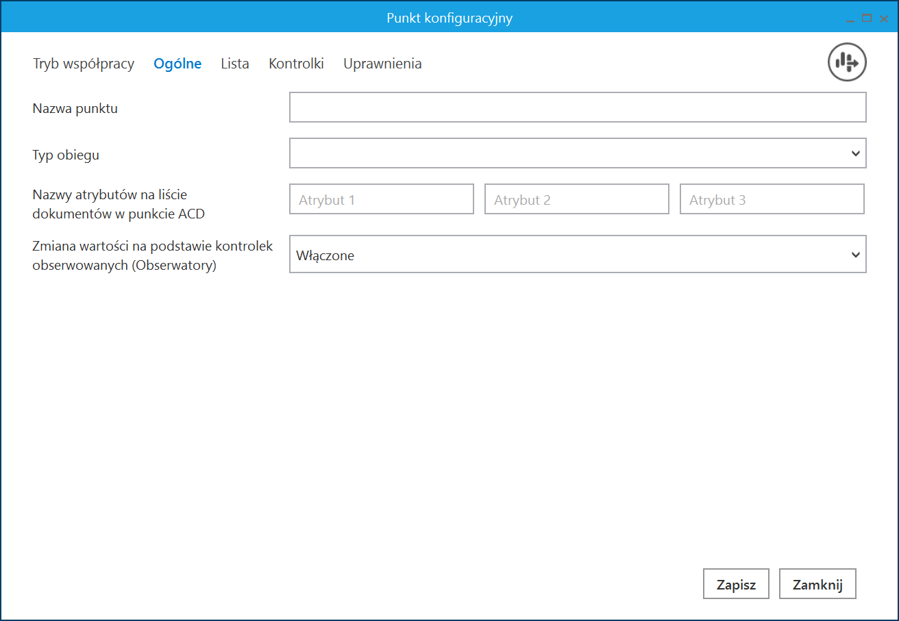Select the Atrybut 2 input box

(x=576, y=199)
